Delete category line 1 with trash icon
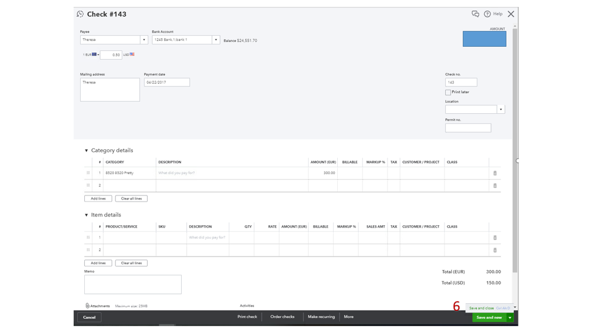The width and height of the screenshot is (593, 333). (x=494, y=173)
